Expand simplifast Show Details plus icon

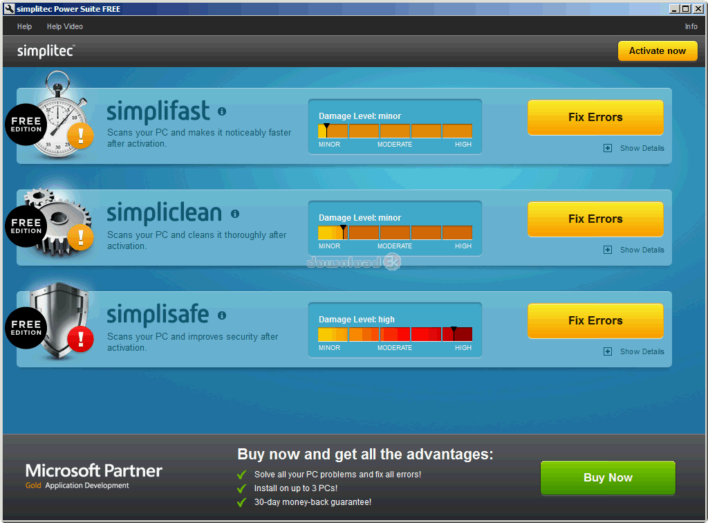click(x=608, y=148)
